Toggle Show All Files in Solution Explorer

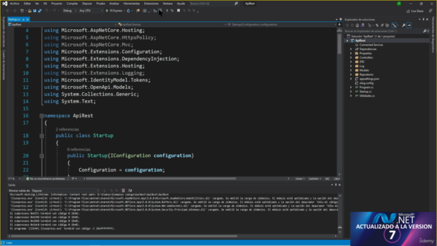tap(387, 25)
